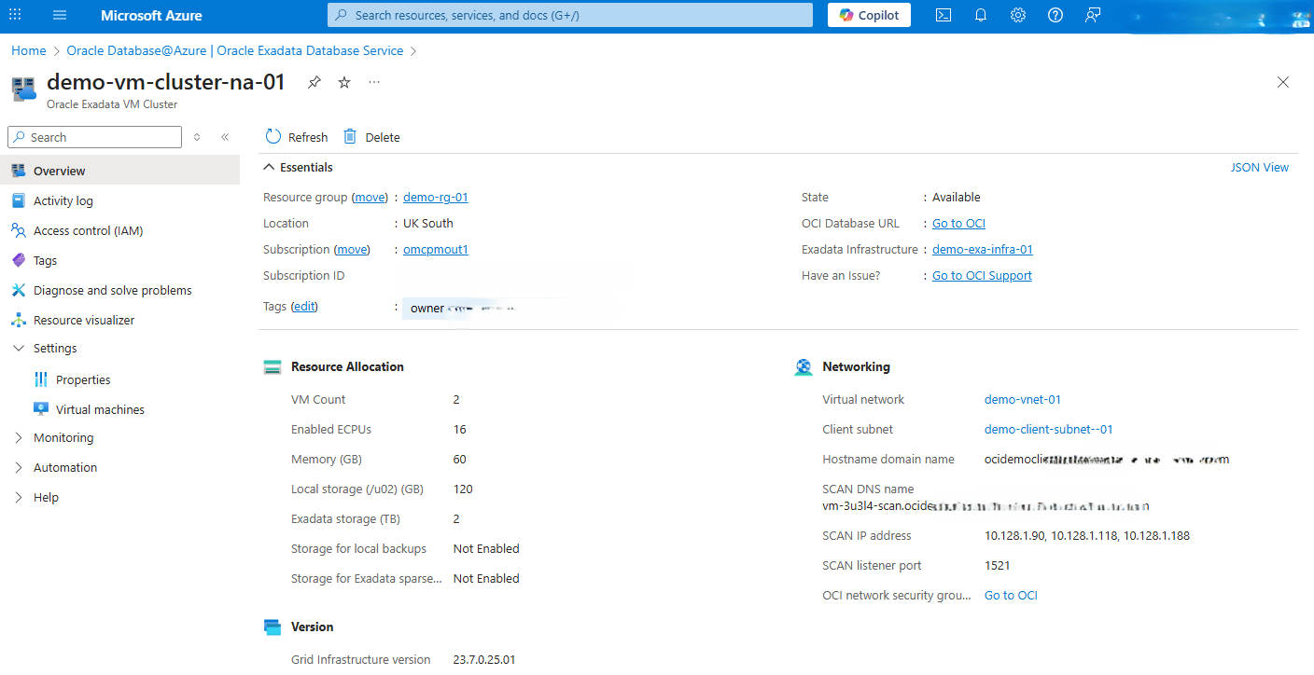The height and width of the screenshot is (675, 1314).
Task: Open the Notifications bell
Action: point(980,15)
